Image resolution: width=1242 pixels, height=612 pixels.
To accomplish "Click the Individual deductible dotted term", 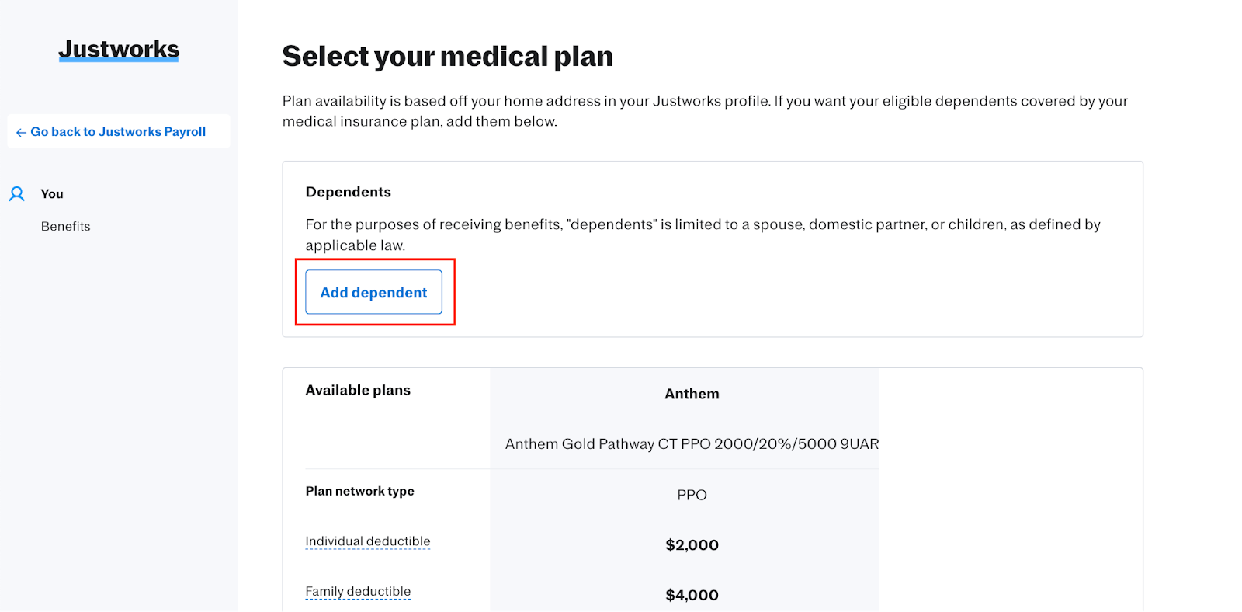I will click(x=367, y=541).
